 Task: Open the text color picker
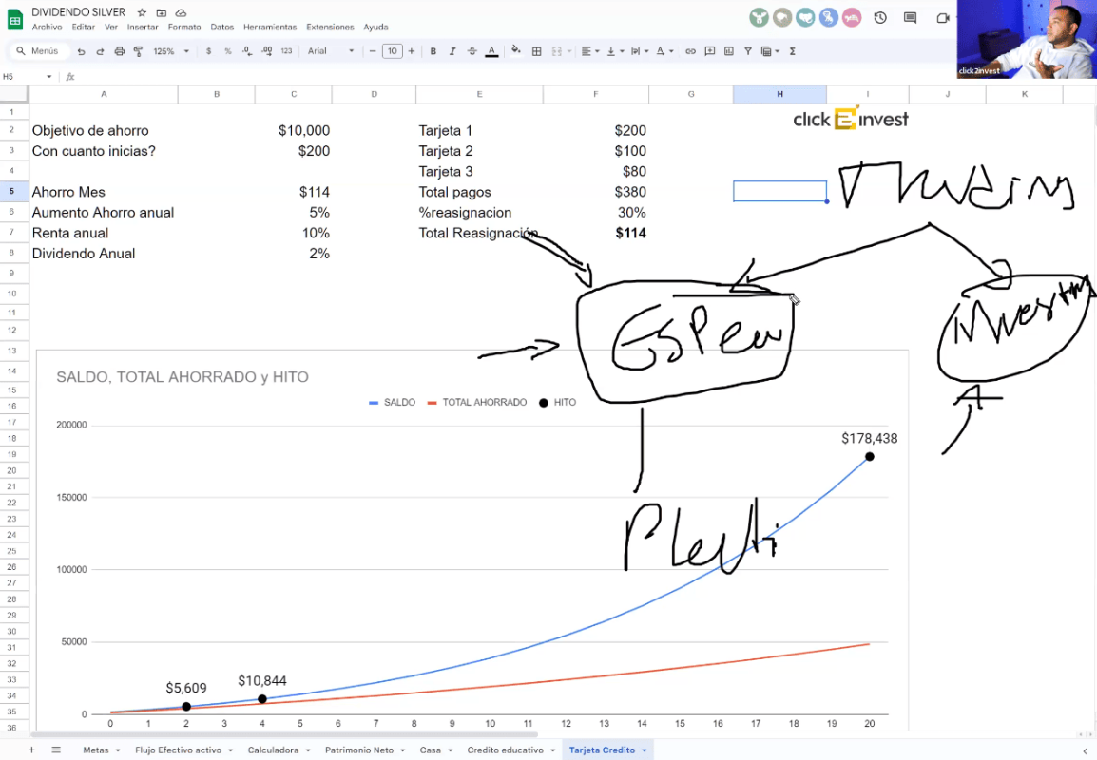click(x=491, y=51)
